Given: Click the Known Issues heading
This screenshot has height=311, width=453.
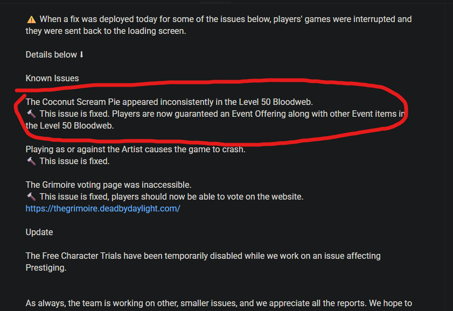Looking at the screenshot, I should click(x=52, y=78).
